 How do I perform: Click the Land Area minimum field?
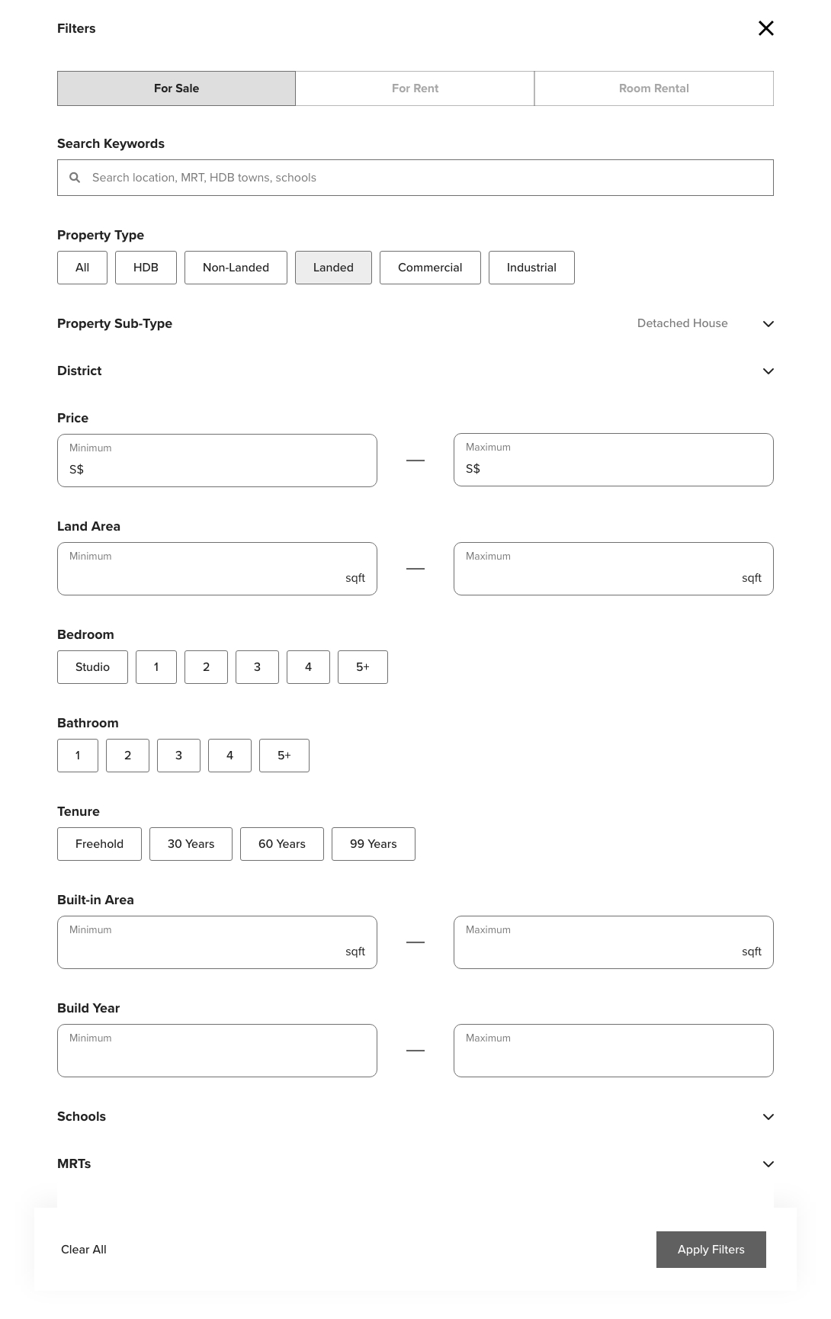217,569
